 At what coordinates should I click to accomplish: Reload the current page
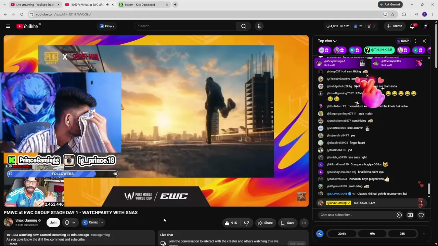point(22,14)
